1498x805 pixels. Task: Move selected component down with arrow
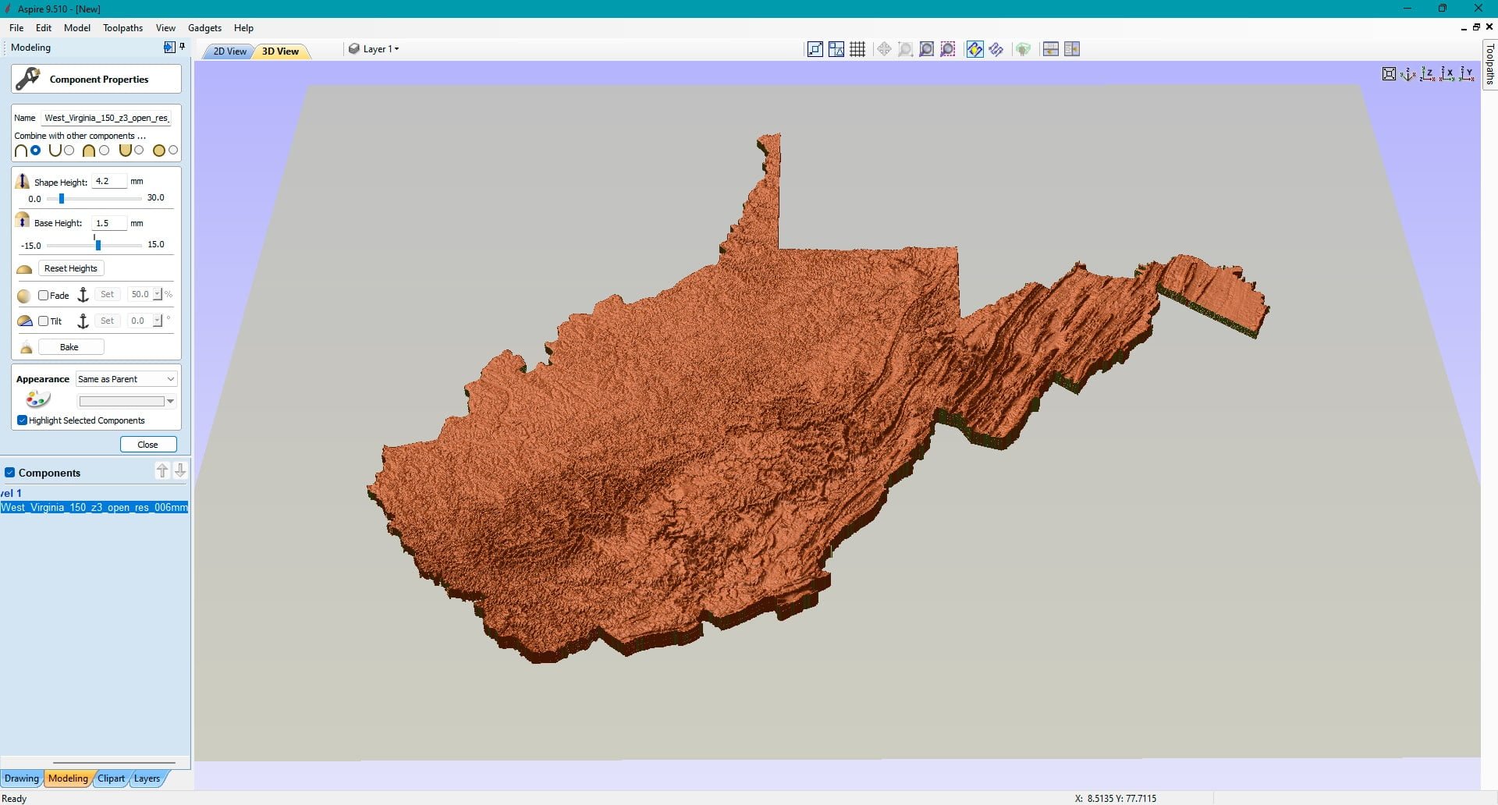tap(180, 470)
